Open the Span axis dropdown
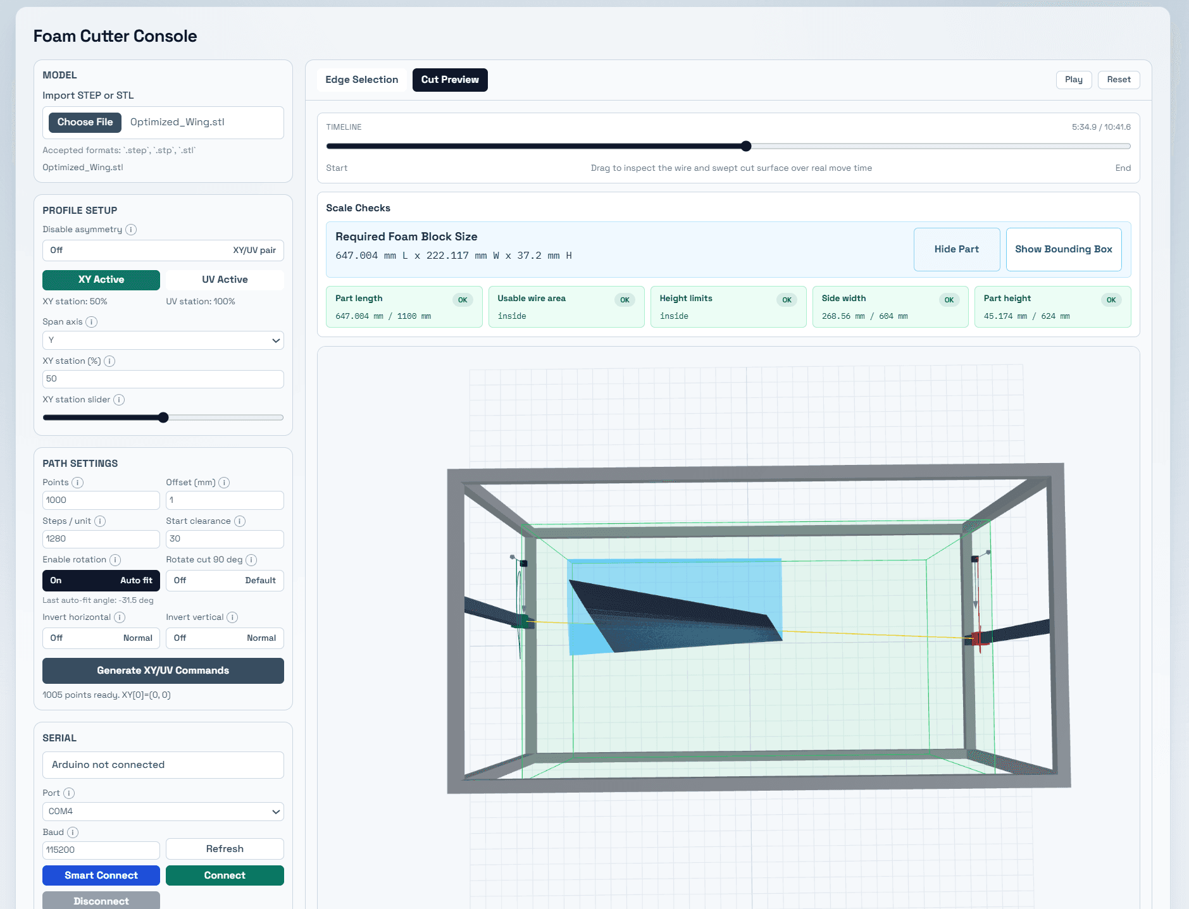The height and width of the screenshot is (909, 1189). pyautogui.click(x=163, y=340)
